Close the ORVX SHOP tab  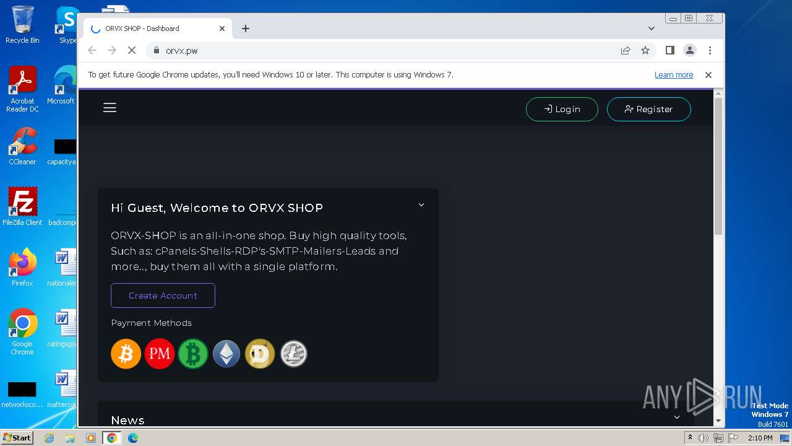[x=222, y=28]
